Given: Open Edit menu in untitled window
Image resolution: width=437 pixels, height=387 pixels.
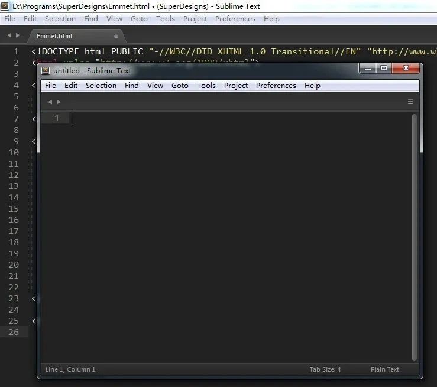Looking at the screenshot, I should 71,86.
